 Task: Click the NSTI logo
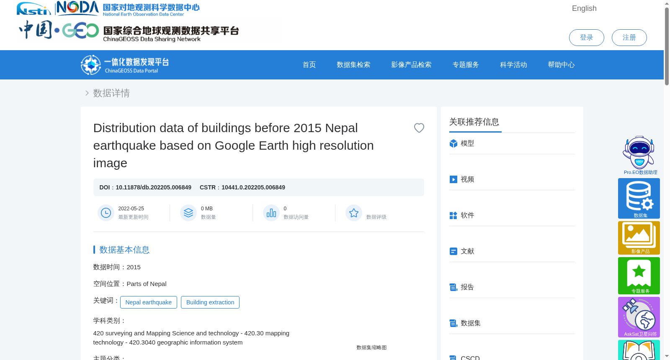click(x=33, y=8)
